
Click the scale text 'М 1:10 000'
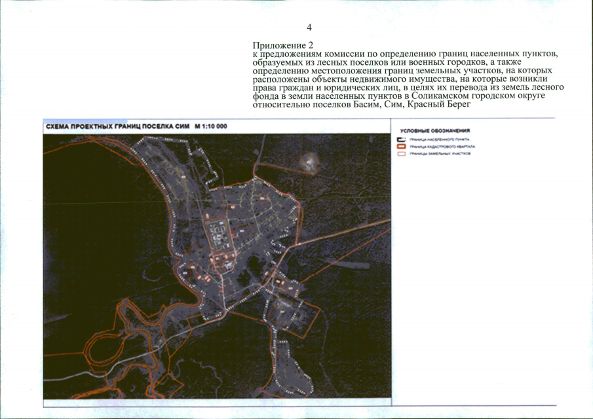211,126
